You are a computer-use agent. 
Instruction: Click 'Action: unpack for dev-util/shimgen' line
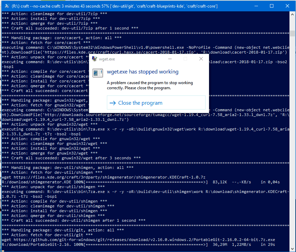click(x=53, y=187)
